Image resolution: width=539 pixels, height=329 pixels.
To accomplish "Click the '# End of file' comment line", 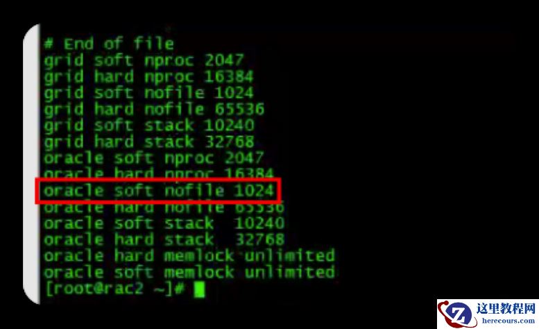I will [x=109, y=44].
